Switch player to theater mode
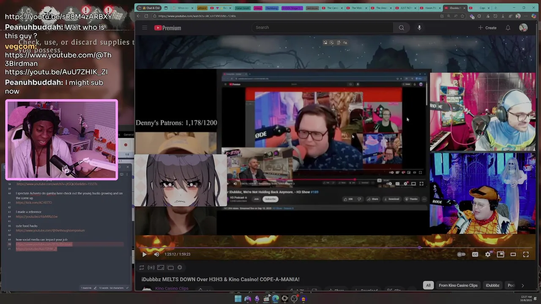This screenshot has width=541, height=304. pyautogui.click(x=513, y=254)
